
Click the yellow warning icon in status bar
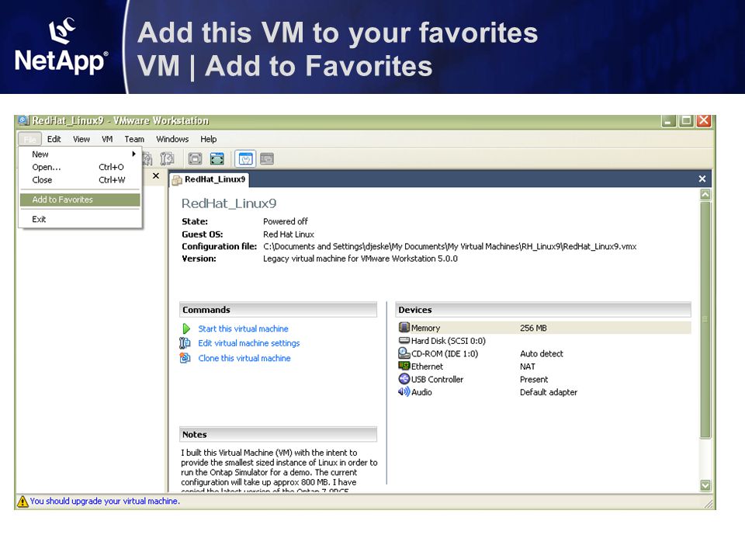click(x=23, y=501)
